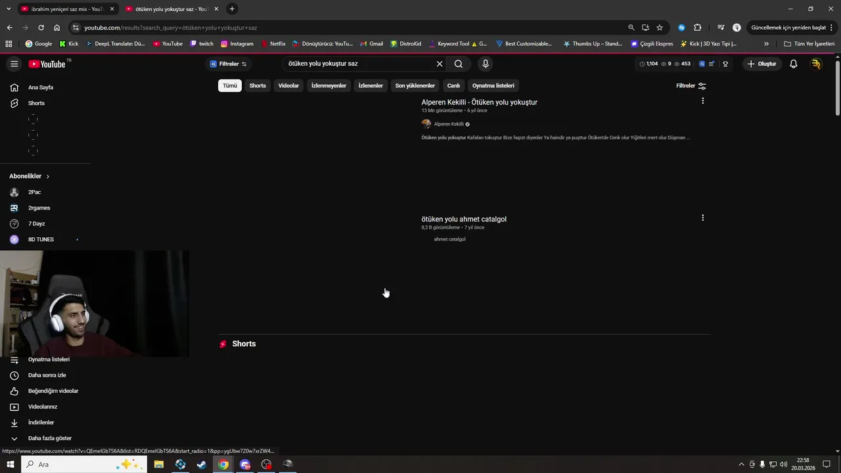
Task: Open Alperen Kekilli - Ötüken yolu yokuştur video
Action: 479,102
